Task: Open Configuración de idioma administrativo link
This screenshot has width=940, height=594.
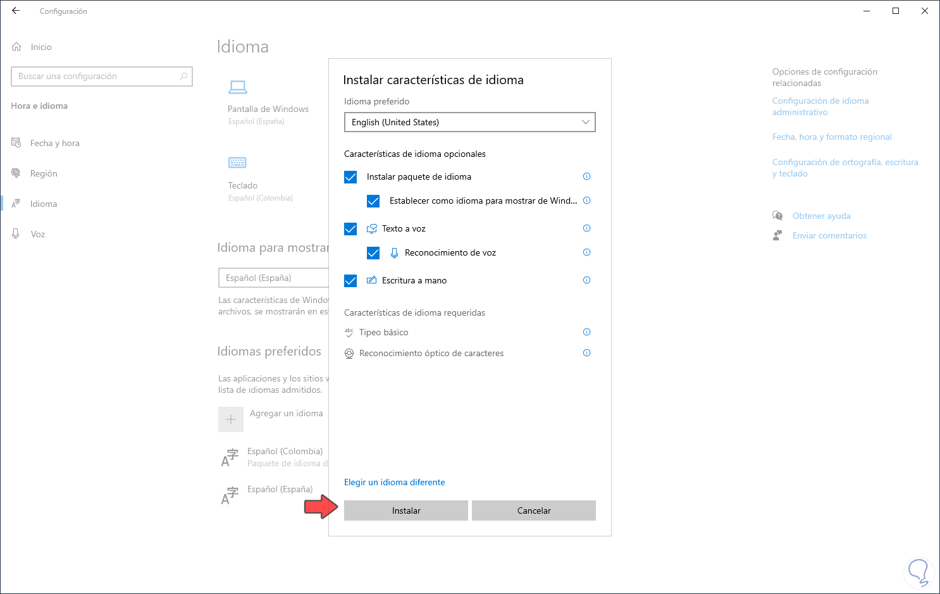Action: [x=820, y=106]
